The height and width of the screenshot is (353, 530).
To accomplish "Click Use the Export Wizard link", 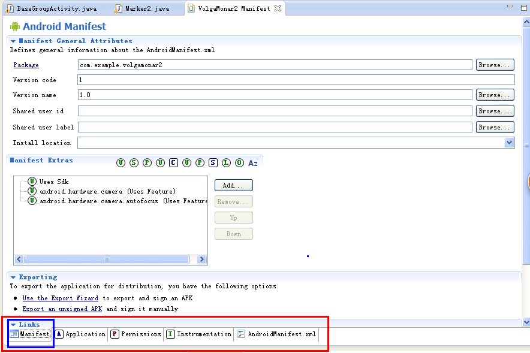I will (x=61, y=298).
